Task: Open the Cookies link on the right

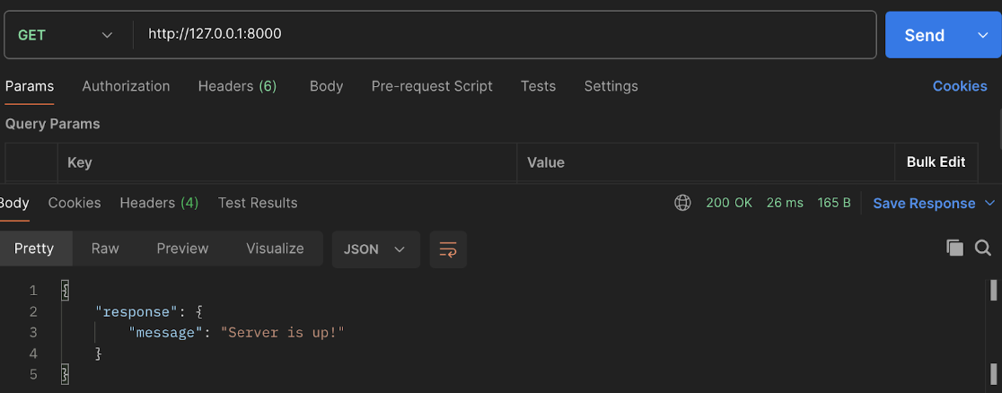Action: 960,86
